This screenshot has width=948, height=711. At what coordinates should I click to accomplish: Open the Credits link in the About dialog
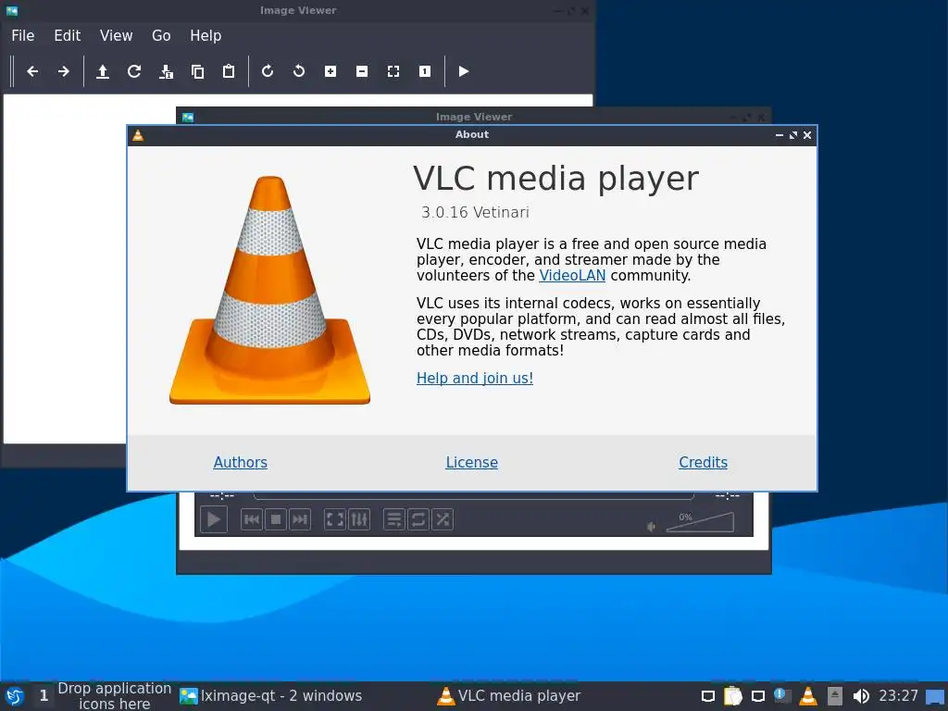pyautogui.click(x=704, y=463)
